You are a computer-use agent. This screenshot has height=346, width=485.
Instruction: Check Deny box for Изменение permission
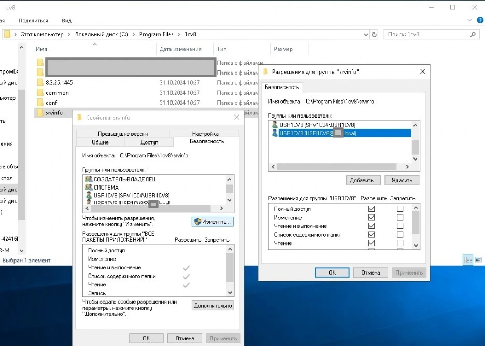click(400, 218)
